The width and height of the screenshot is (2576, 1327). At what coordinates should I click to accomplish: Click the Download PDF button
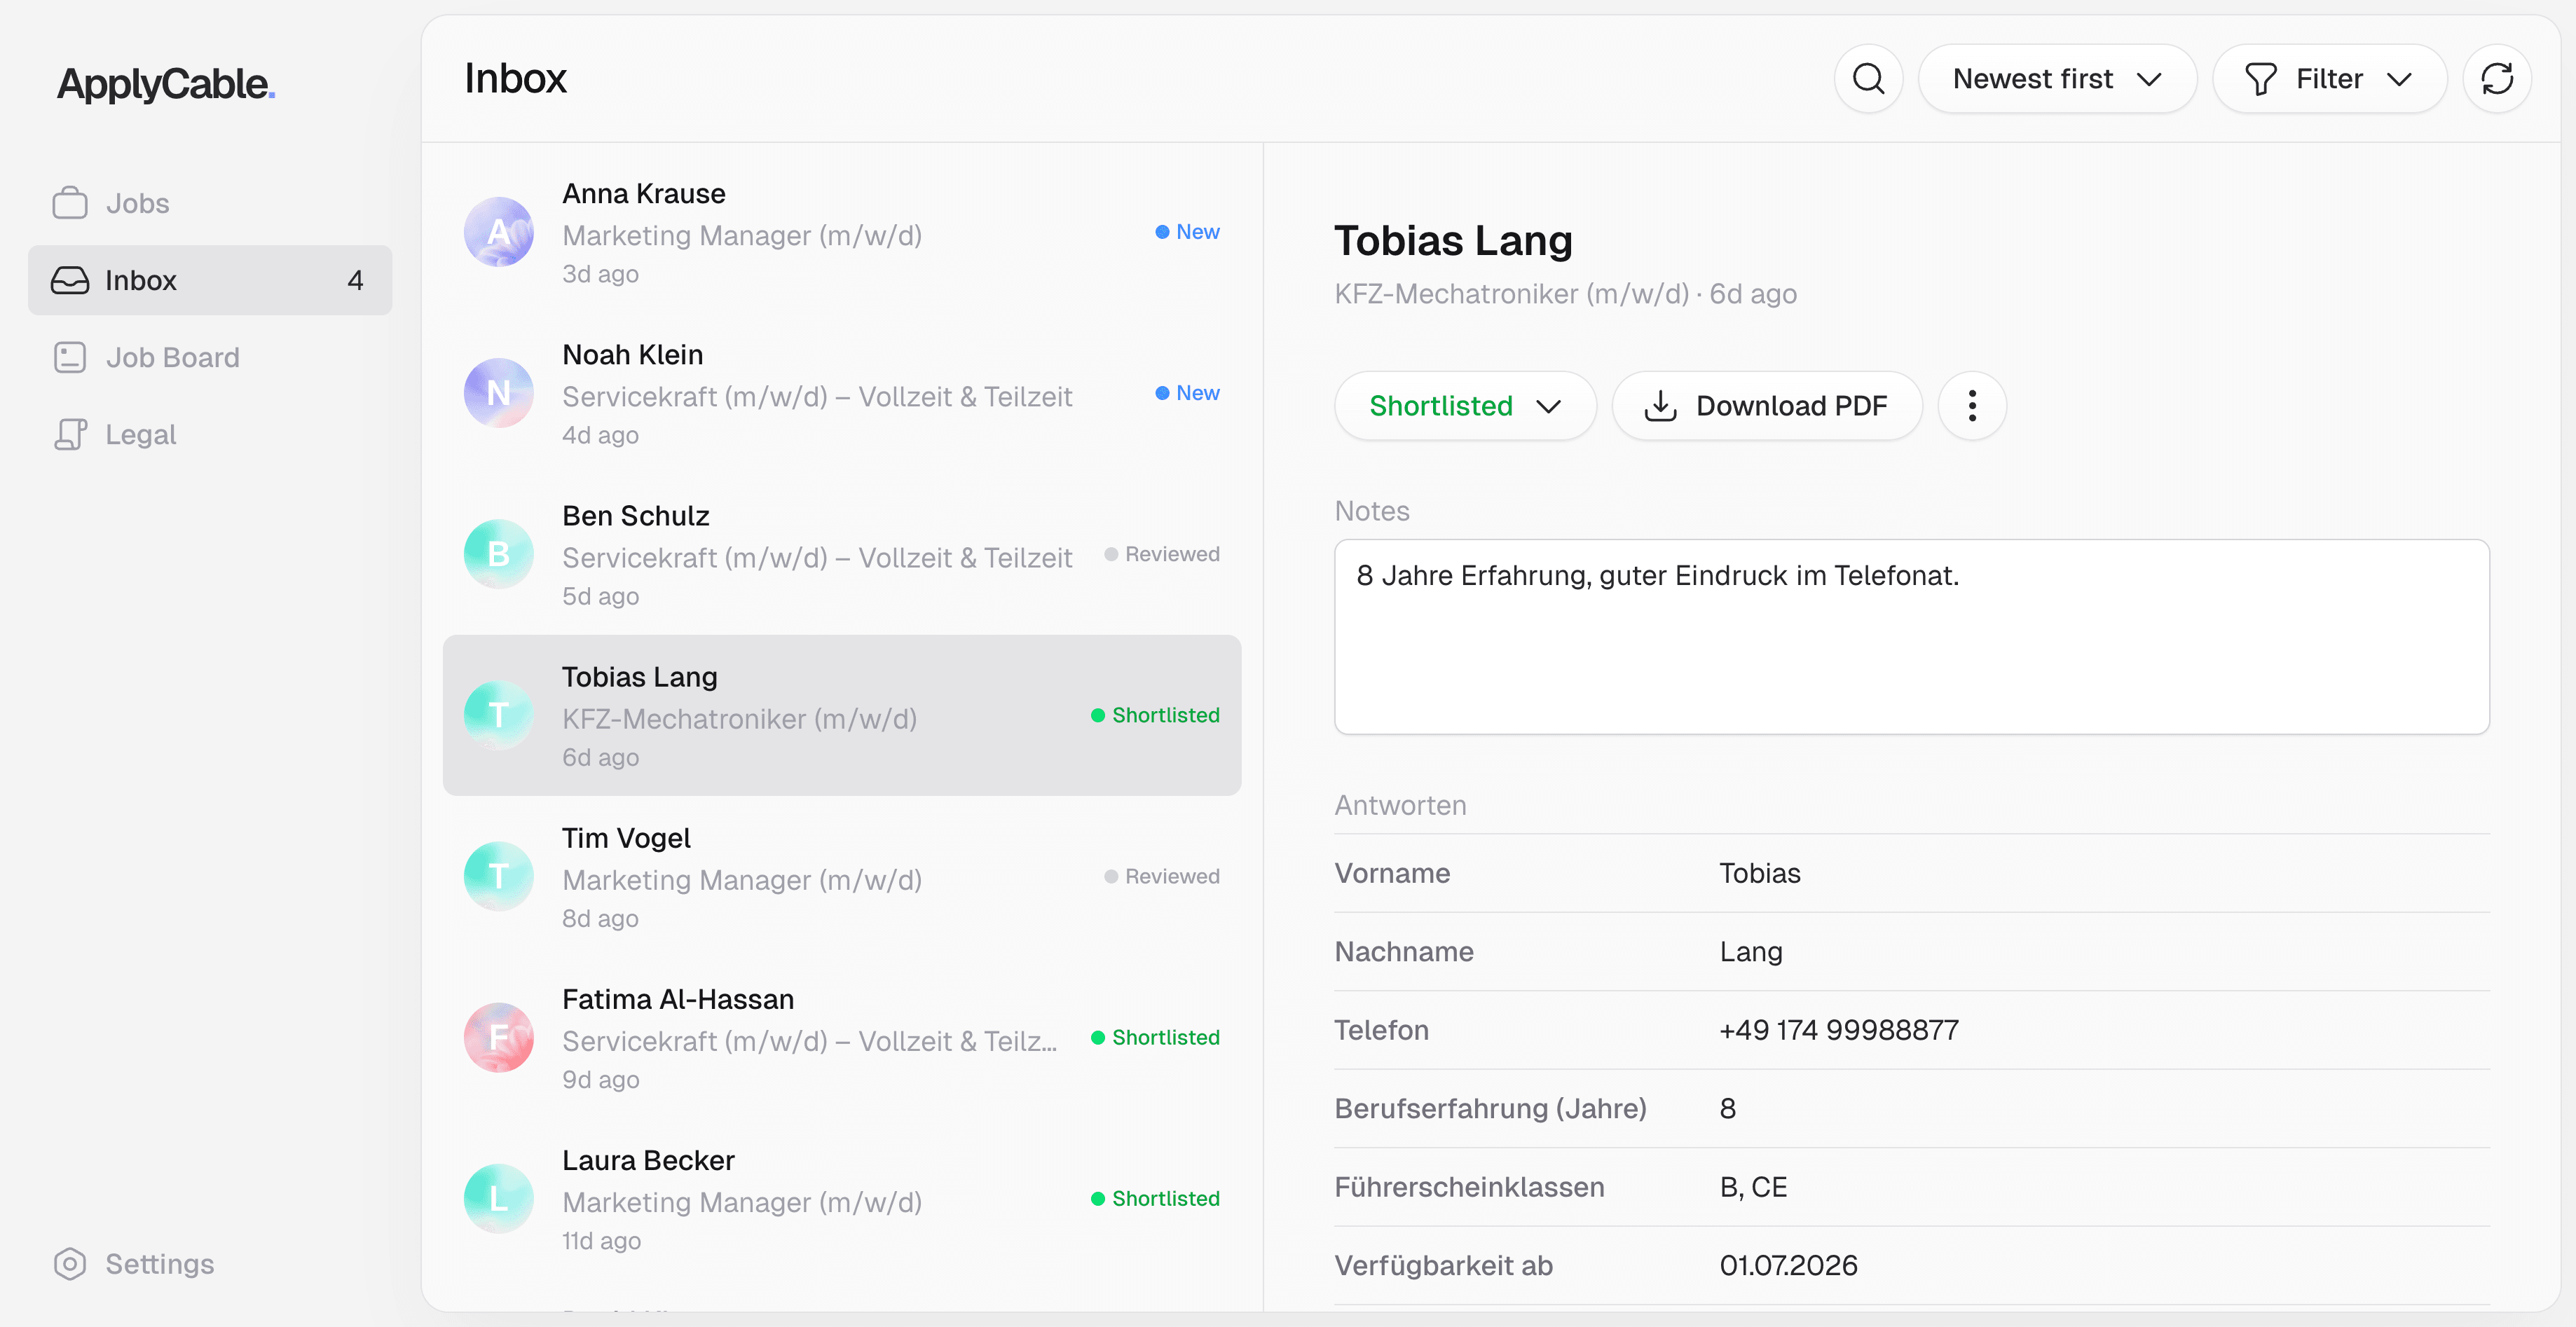(1767, 405)
